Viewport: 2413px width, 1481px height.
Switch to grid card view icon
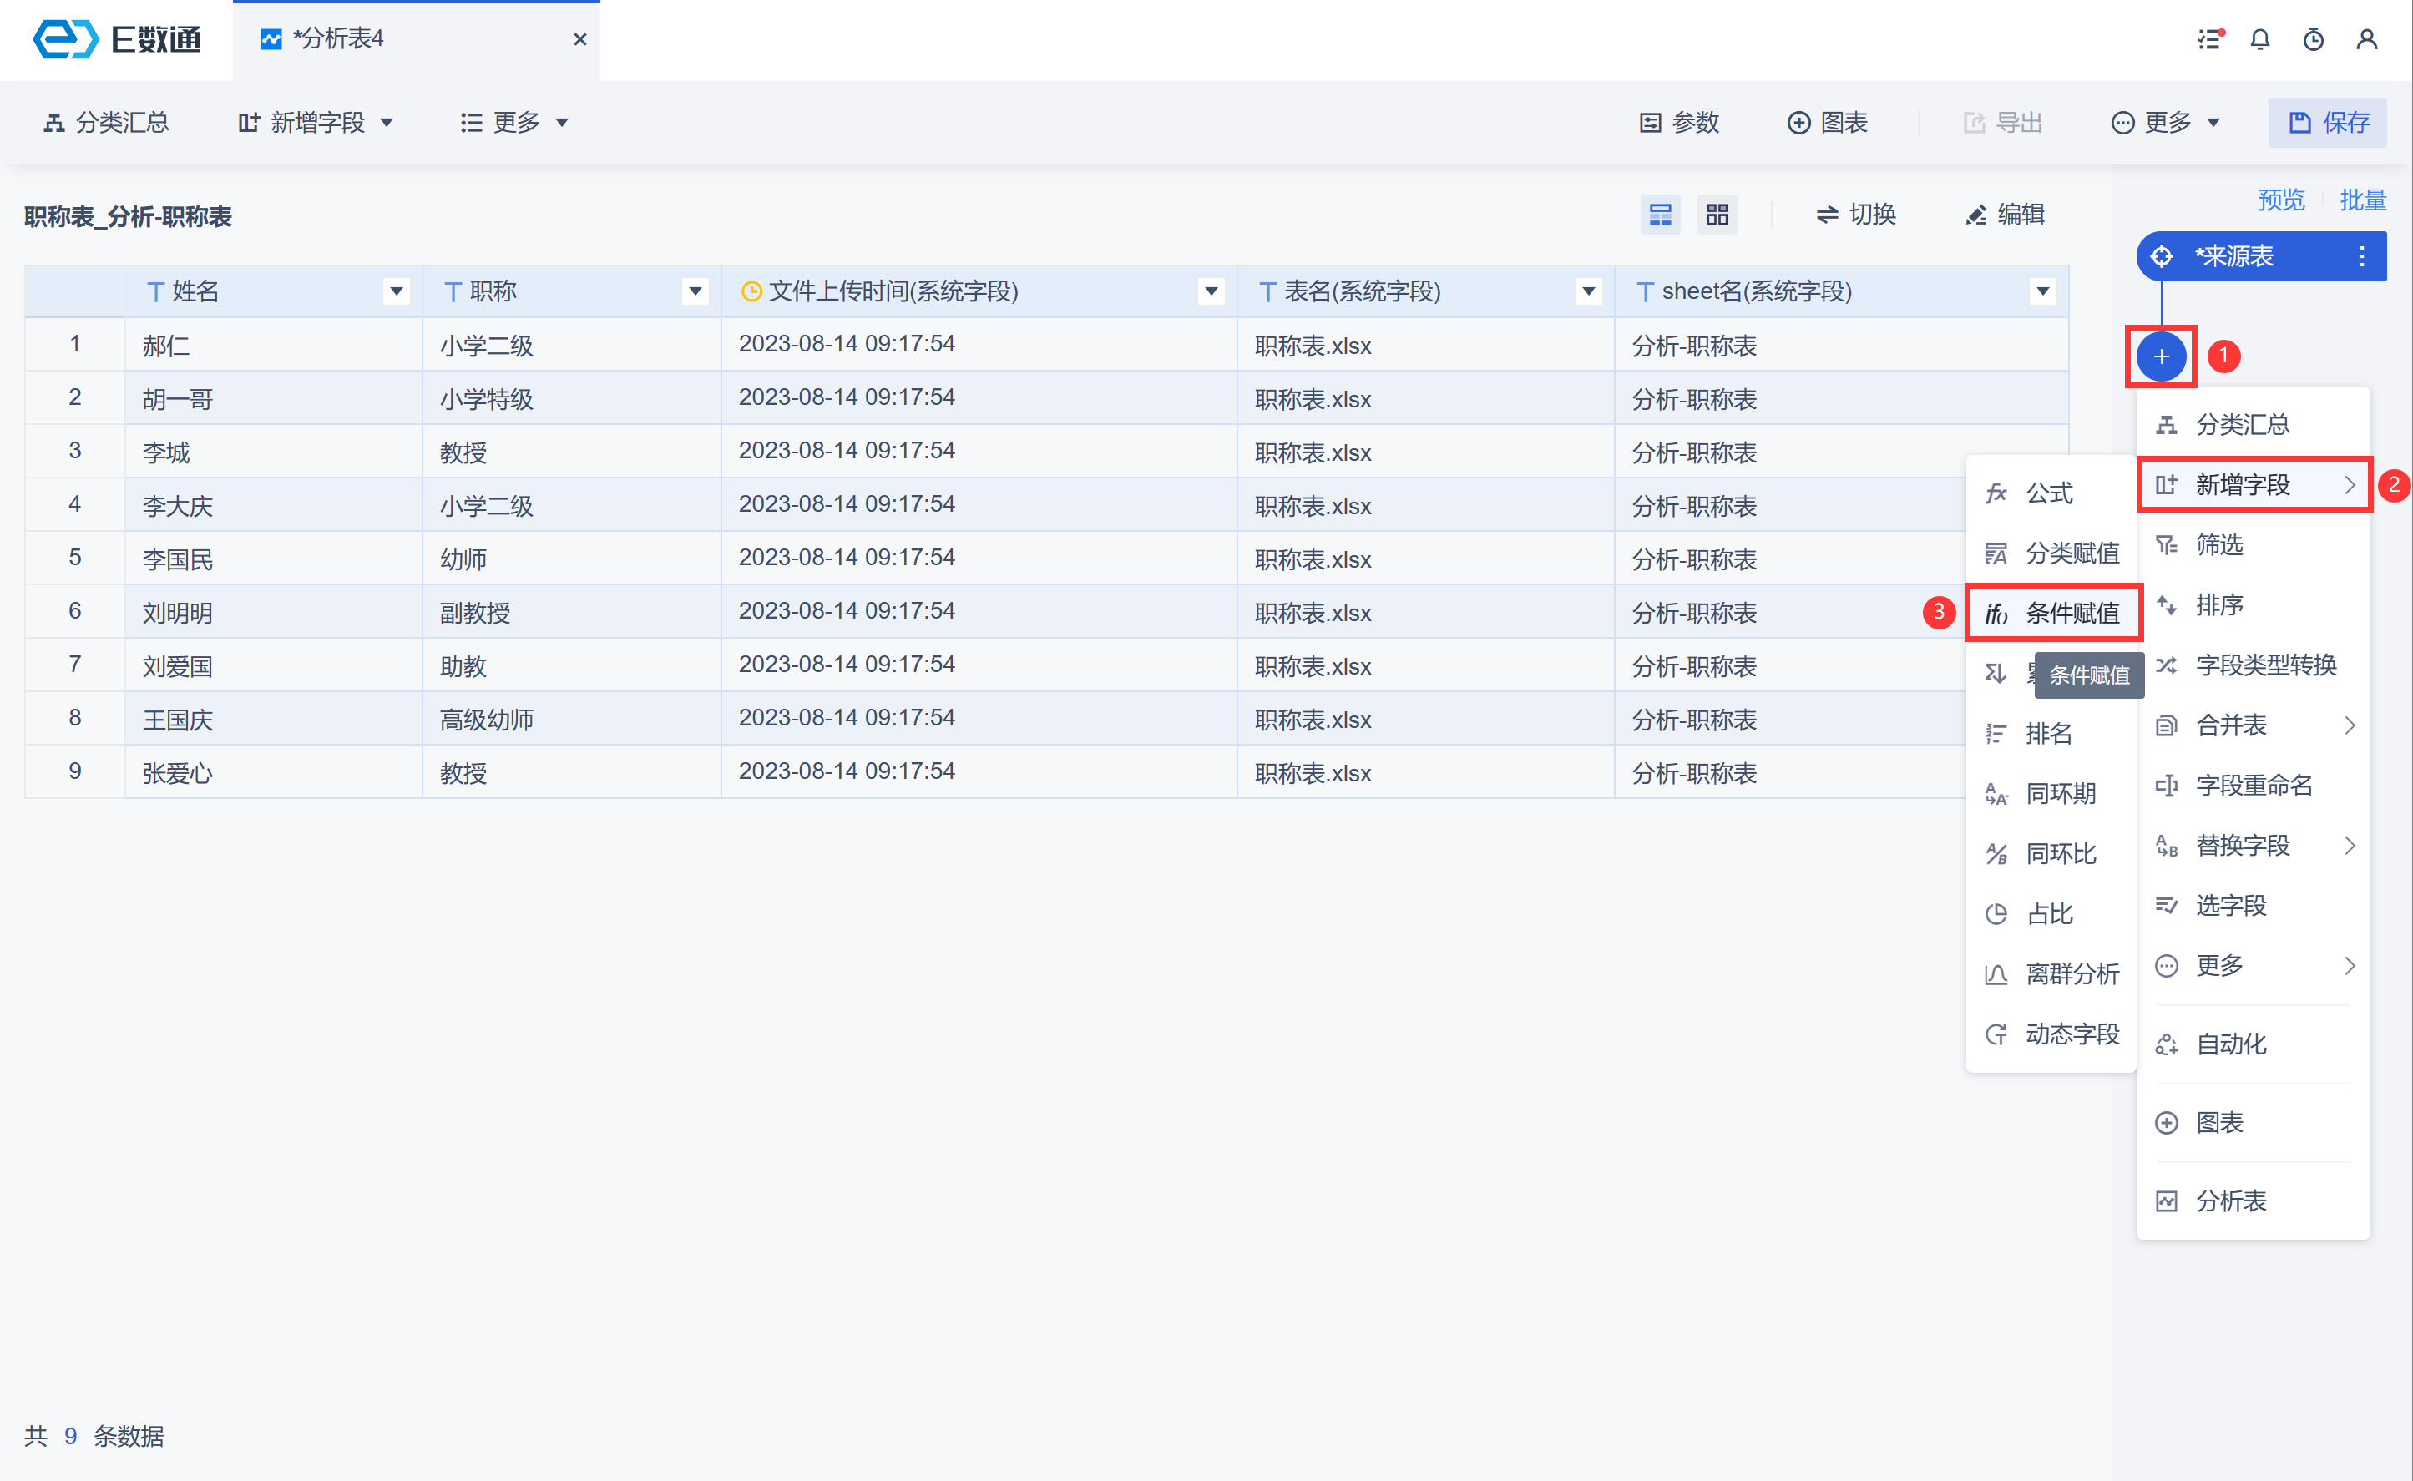pyautogui.click(x=1717, y=215)
